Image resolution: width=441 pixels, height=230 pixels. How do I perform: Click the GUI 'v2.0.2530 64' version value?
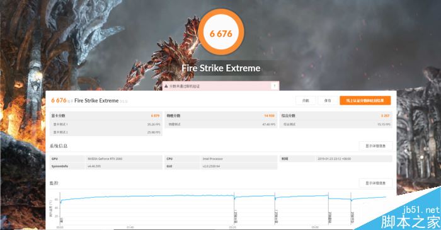pyautogui.click(x=211, y=166)
